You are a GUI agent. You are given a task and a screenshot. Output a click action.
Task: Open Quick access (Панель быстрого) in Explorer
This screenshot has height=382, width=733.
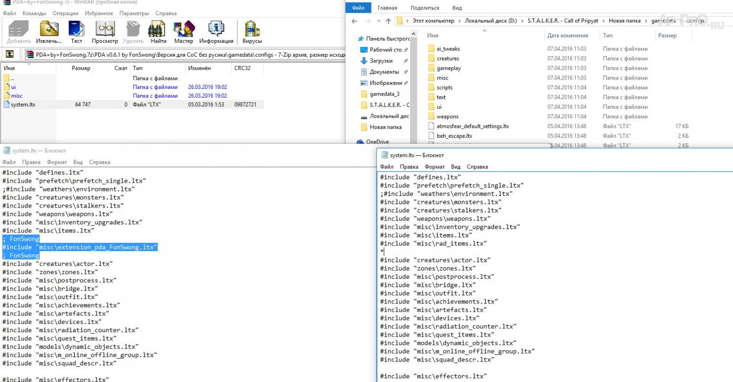tap(384, 39)
